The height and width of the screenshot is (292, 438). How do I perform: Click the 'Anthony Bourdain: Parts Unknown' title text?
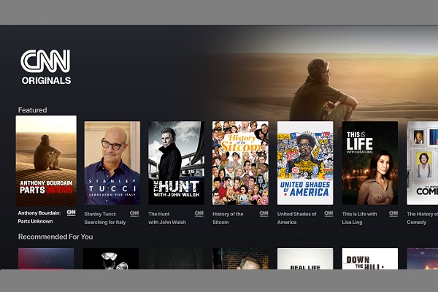(x=39, y=217)
